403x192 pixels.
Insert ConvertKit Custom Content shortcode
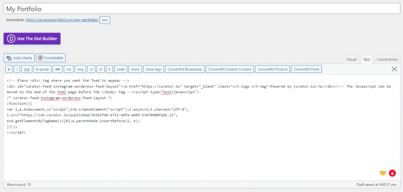pos(230,69)
